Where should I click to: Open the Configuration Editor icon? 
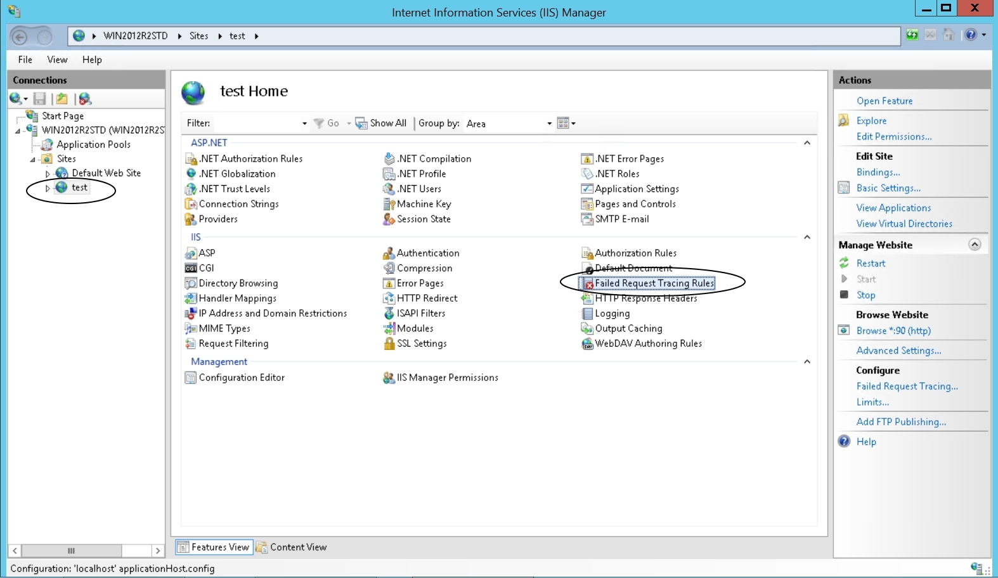pos(191,378)
